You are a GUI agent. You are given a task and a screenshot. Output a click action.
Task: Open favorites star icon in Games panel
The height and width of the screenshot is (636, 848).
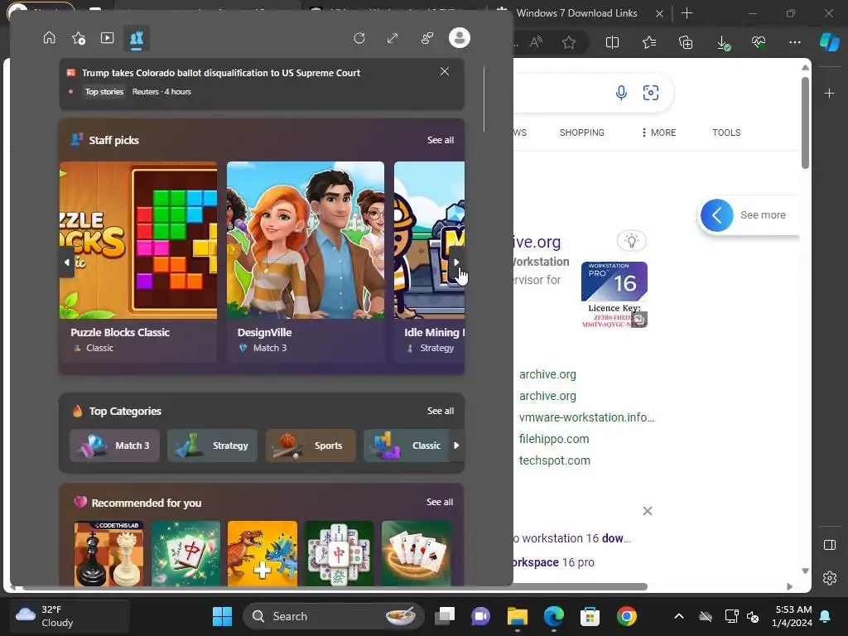(x=79, y=38)
